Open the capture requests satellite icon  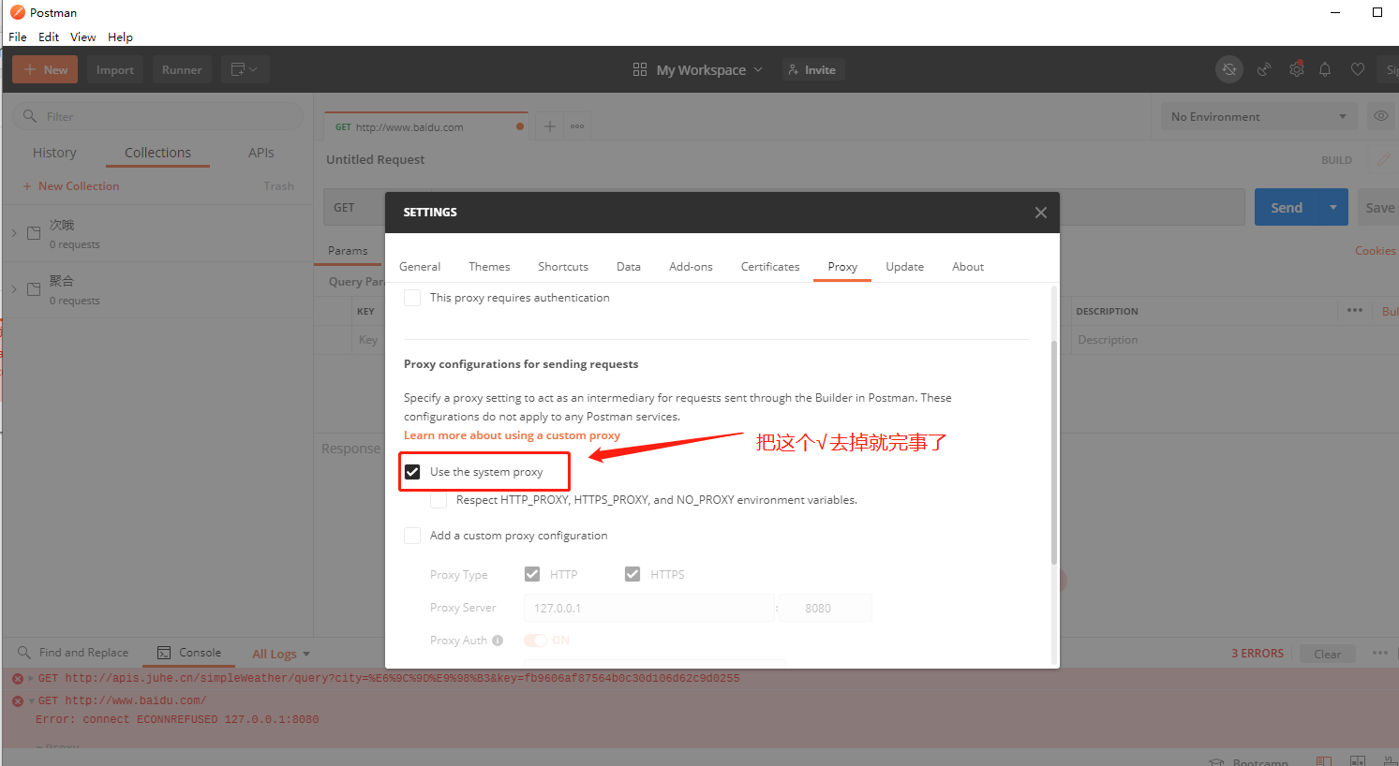(x=1264, y=69)
